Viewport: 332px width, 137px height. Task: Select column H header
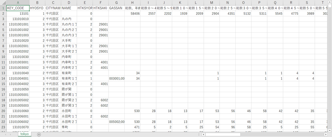[132, 3]
